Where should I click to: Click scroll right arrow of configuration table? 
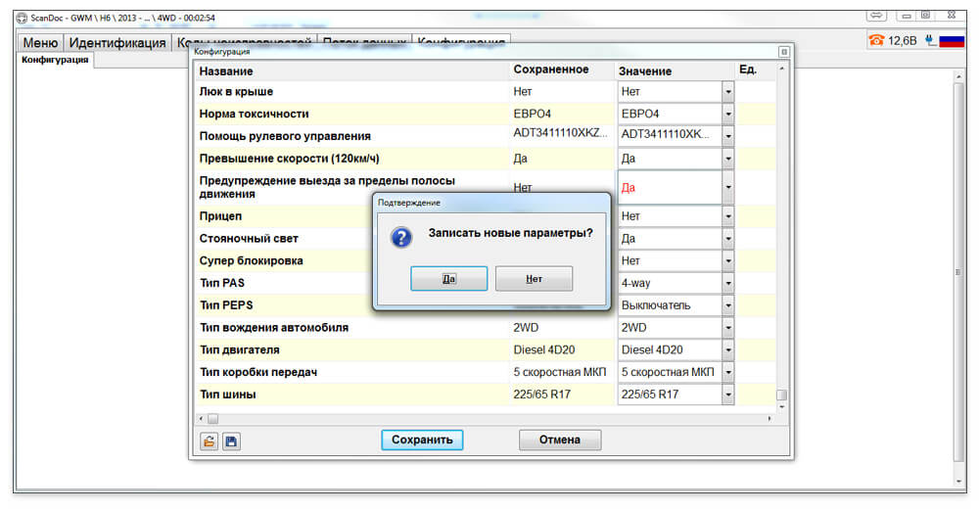click(769, 419)
